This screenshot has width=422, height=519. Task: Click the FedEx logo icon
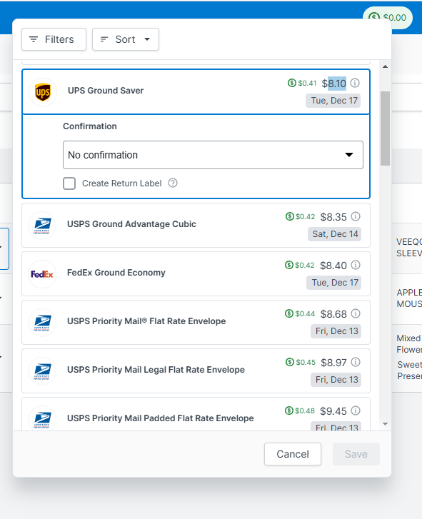42,274
